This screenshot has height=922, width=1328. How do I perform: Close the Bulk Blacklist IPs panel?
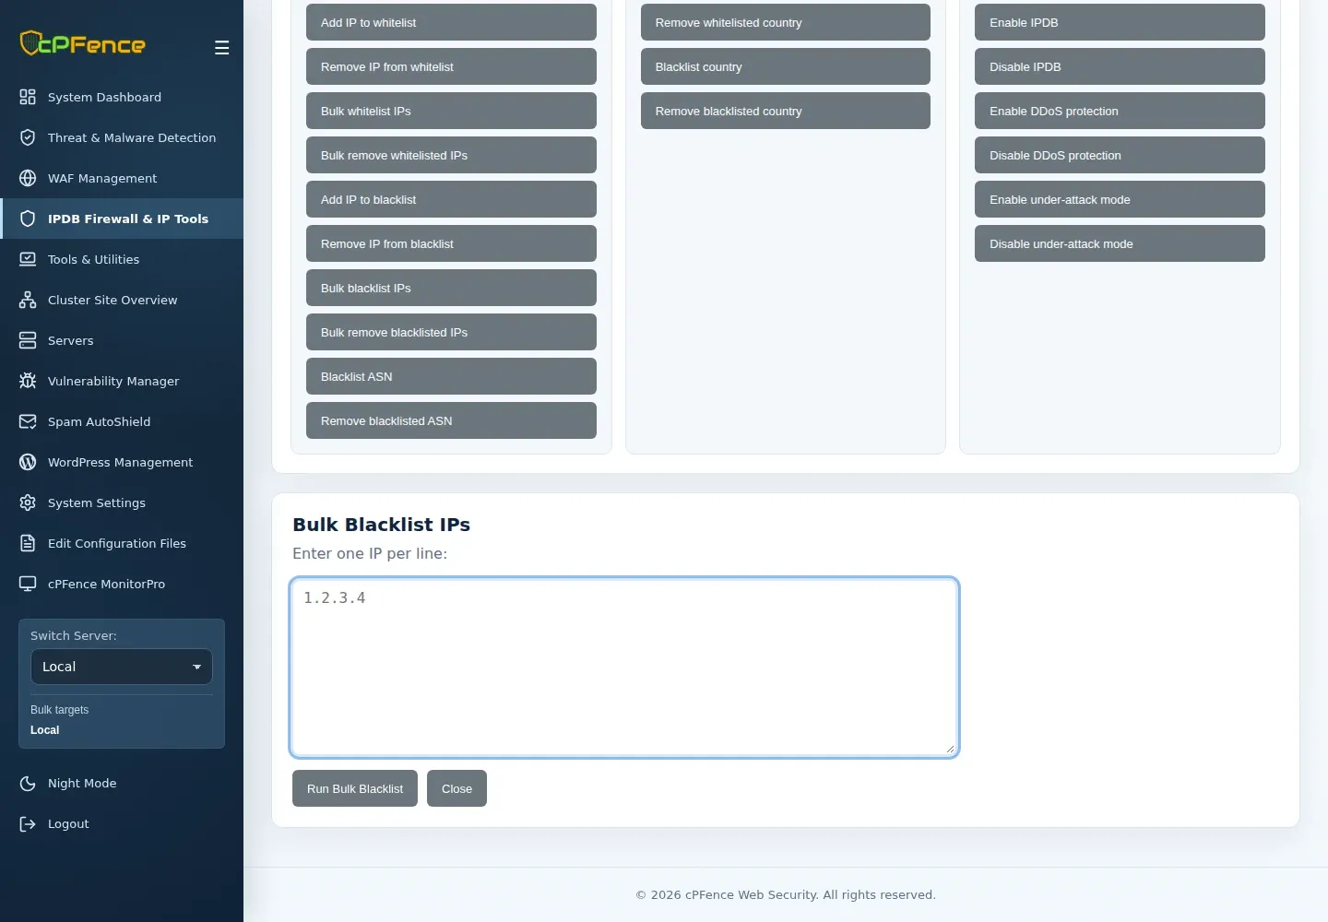pyautogui.click(x=456, y=788)
